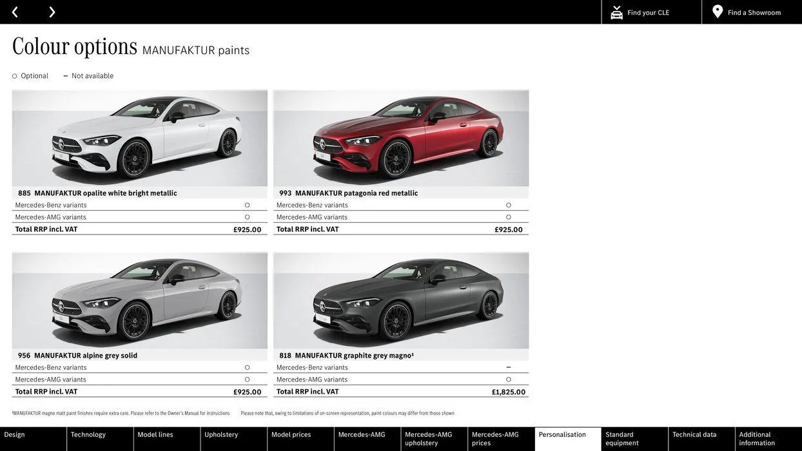Click the opalite white car image
Image resolution: width=802 pixels, height=451 pixels.
pyautogui.click(x=140, y=139)
